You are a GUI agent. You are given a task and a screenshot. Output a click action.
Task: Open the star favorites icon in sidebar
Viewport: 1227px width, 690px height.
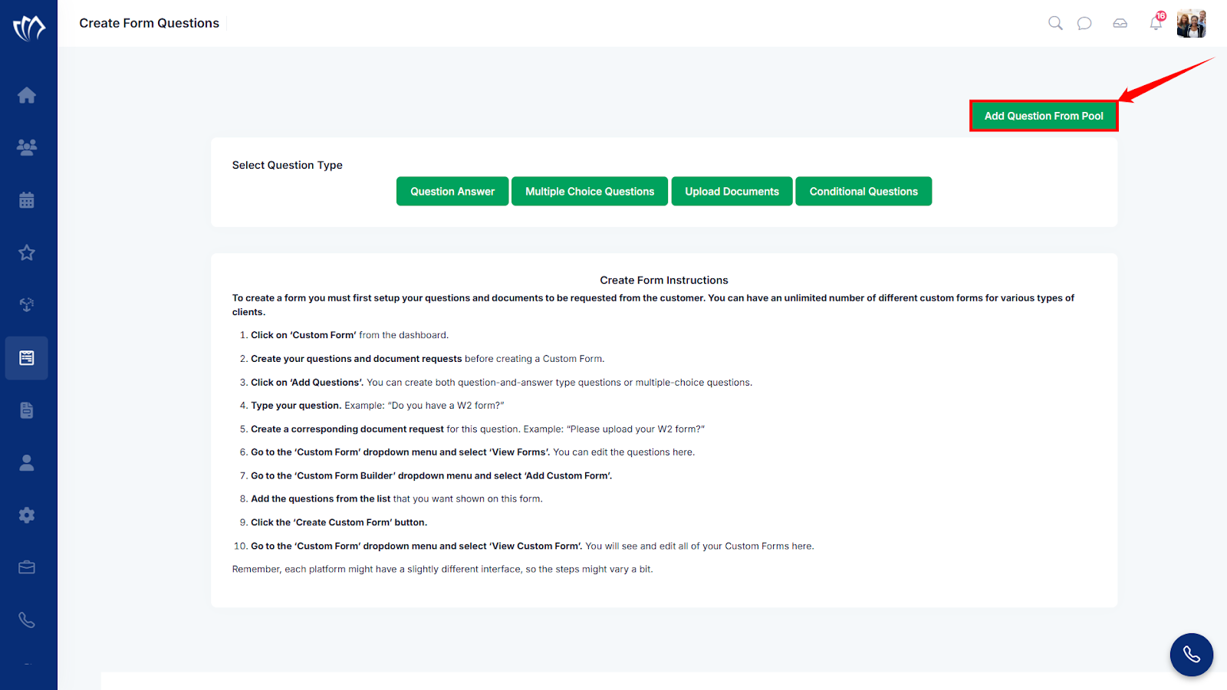(27, 252)
